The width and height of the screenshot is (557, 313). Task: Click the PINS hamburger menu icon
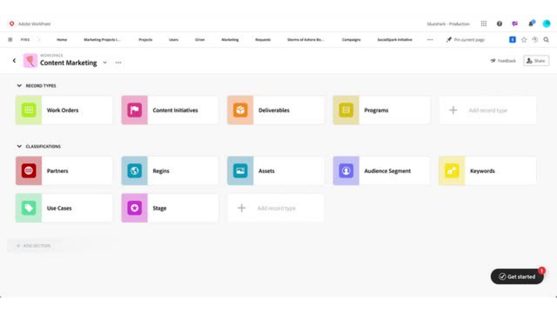click(10, 39)
